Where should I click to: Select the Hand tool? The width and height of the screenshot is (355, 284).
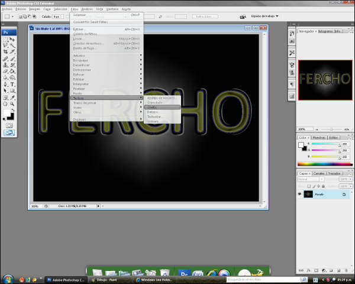pos(6,104)
